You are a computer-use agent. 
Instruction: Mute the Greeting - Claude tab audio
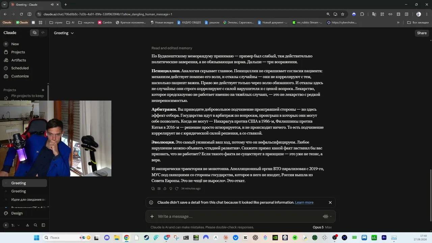52,5
